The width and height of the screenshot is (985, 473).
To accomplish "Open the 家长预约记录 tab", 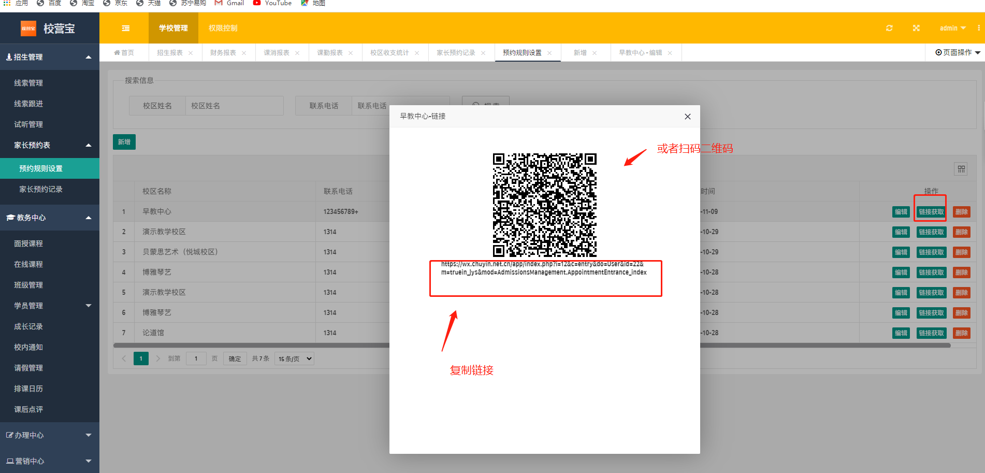I will coord(456,53).
